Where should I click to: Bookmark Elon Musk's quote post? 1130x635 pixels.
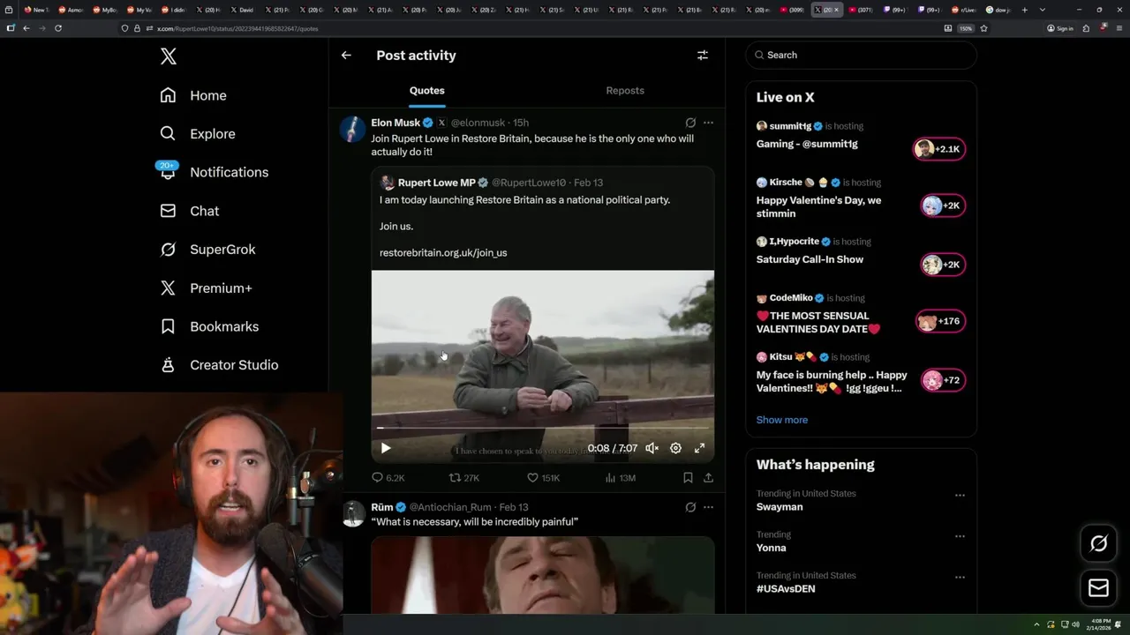(x=688, y=477)
